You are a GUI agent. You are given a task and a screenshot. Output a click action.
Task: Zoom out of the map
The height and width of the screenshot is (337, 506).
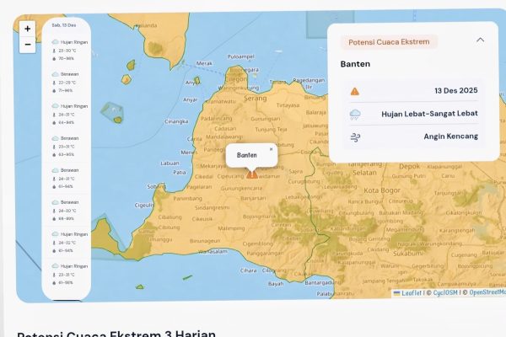pyautogui.click(x=28, y=45)
